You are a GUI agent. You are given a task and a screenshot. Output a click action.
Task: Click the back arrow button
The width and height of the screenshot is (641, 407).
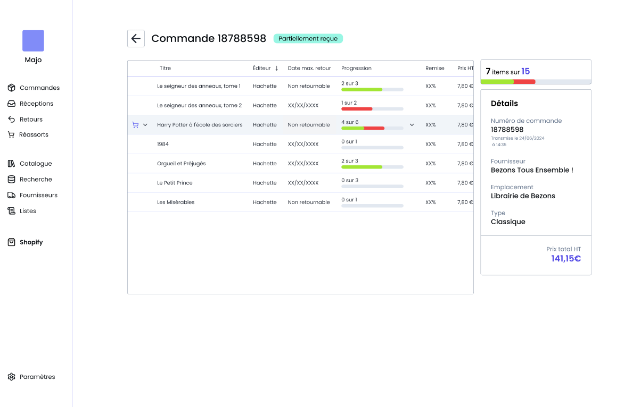point(136,38)
